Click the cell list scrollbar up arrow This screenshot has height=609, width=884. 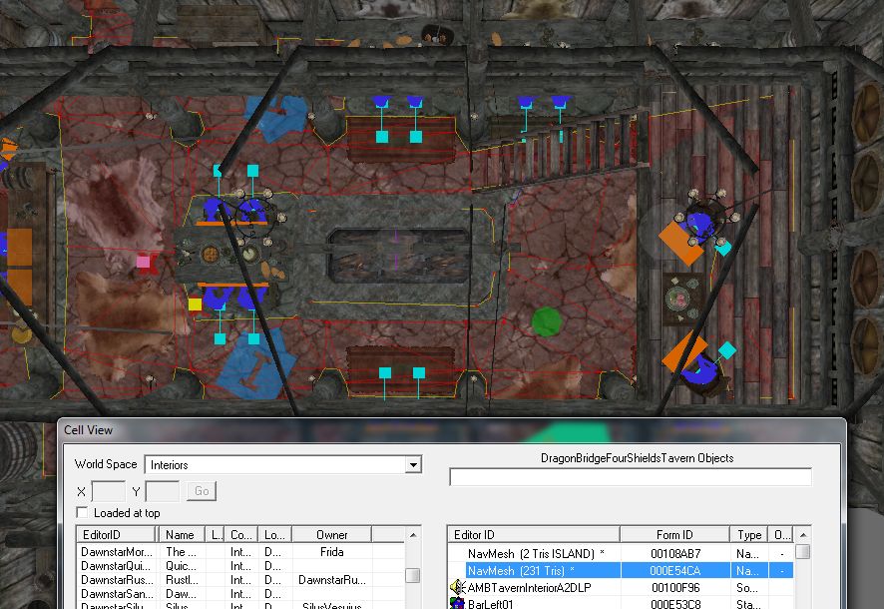413,534
